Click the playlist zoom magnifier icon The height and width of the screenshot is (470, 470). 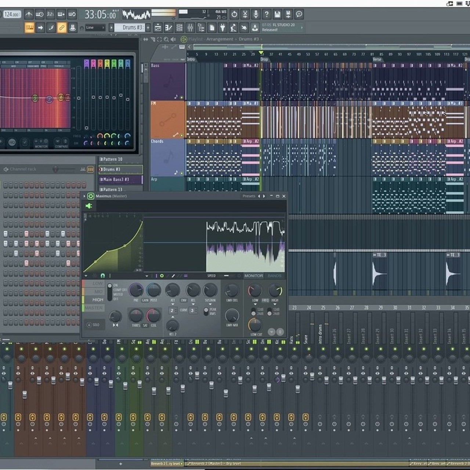tap(166, 39)
